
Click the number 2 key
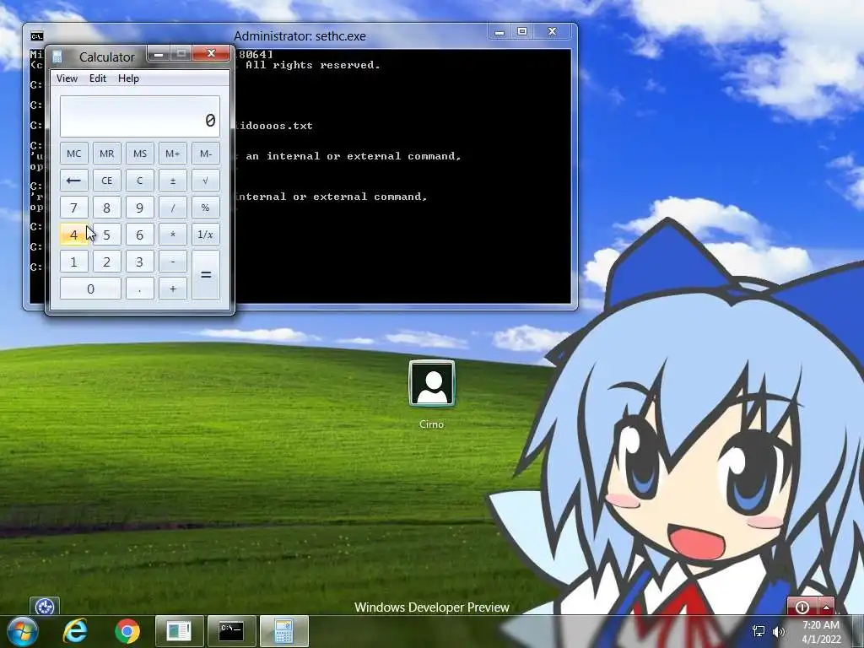coord(106,262)
